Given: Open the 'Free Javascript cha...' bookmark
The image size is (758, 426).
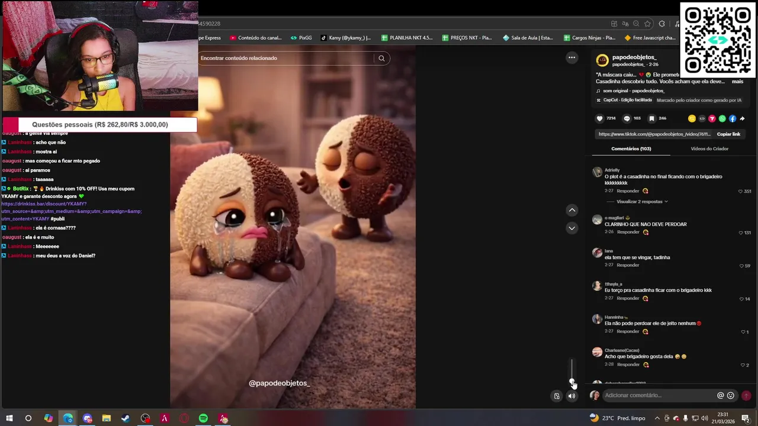Looking at the screenshot, I should click(x=650, y=38).
